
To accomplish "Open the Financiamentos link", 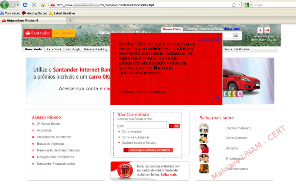I will (x=237, y=169).
